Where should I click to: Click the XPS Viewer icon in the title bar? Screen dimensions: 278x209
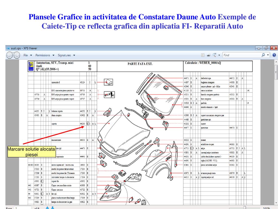click(x=8, y=48)
